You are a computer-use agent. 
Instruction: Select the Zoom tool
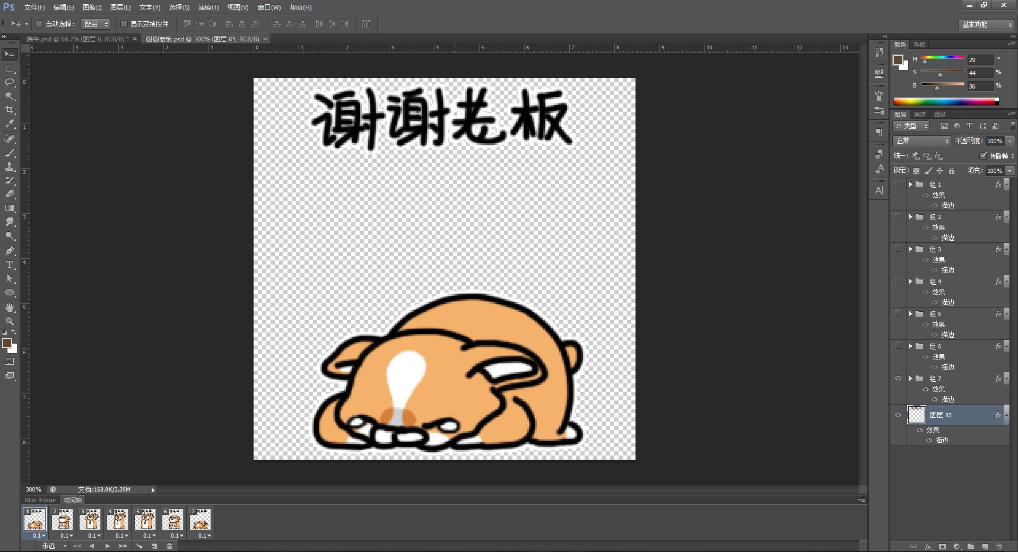coord(10,321)
